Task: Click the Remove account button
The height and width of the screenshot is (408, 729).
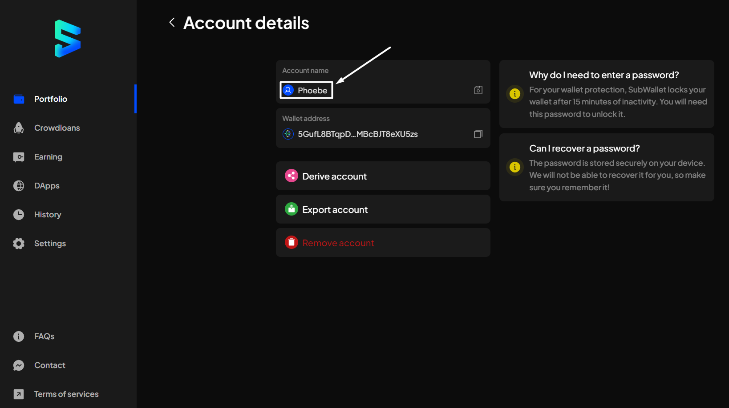Action: pyautogui.click(x=383, y=243)
